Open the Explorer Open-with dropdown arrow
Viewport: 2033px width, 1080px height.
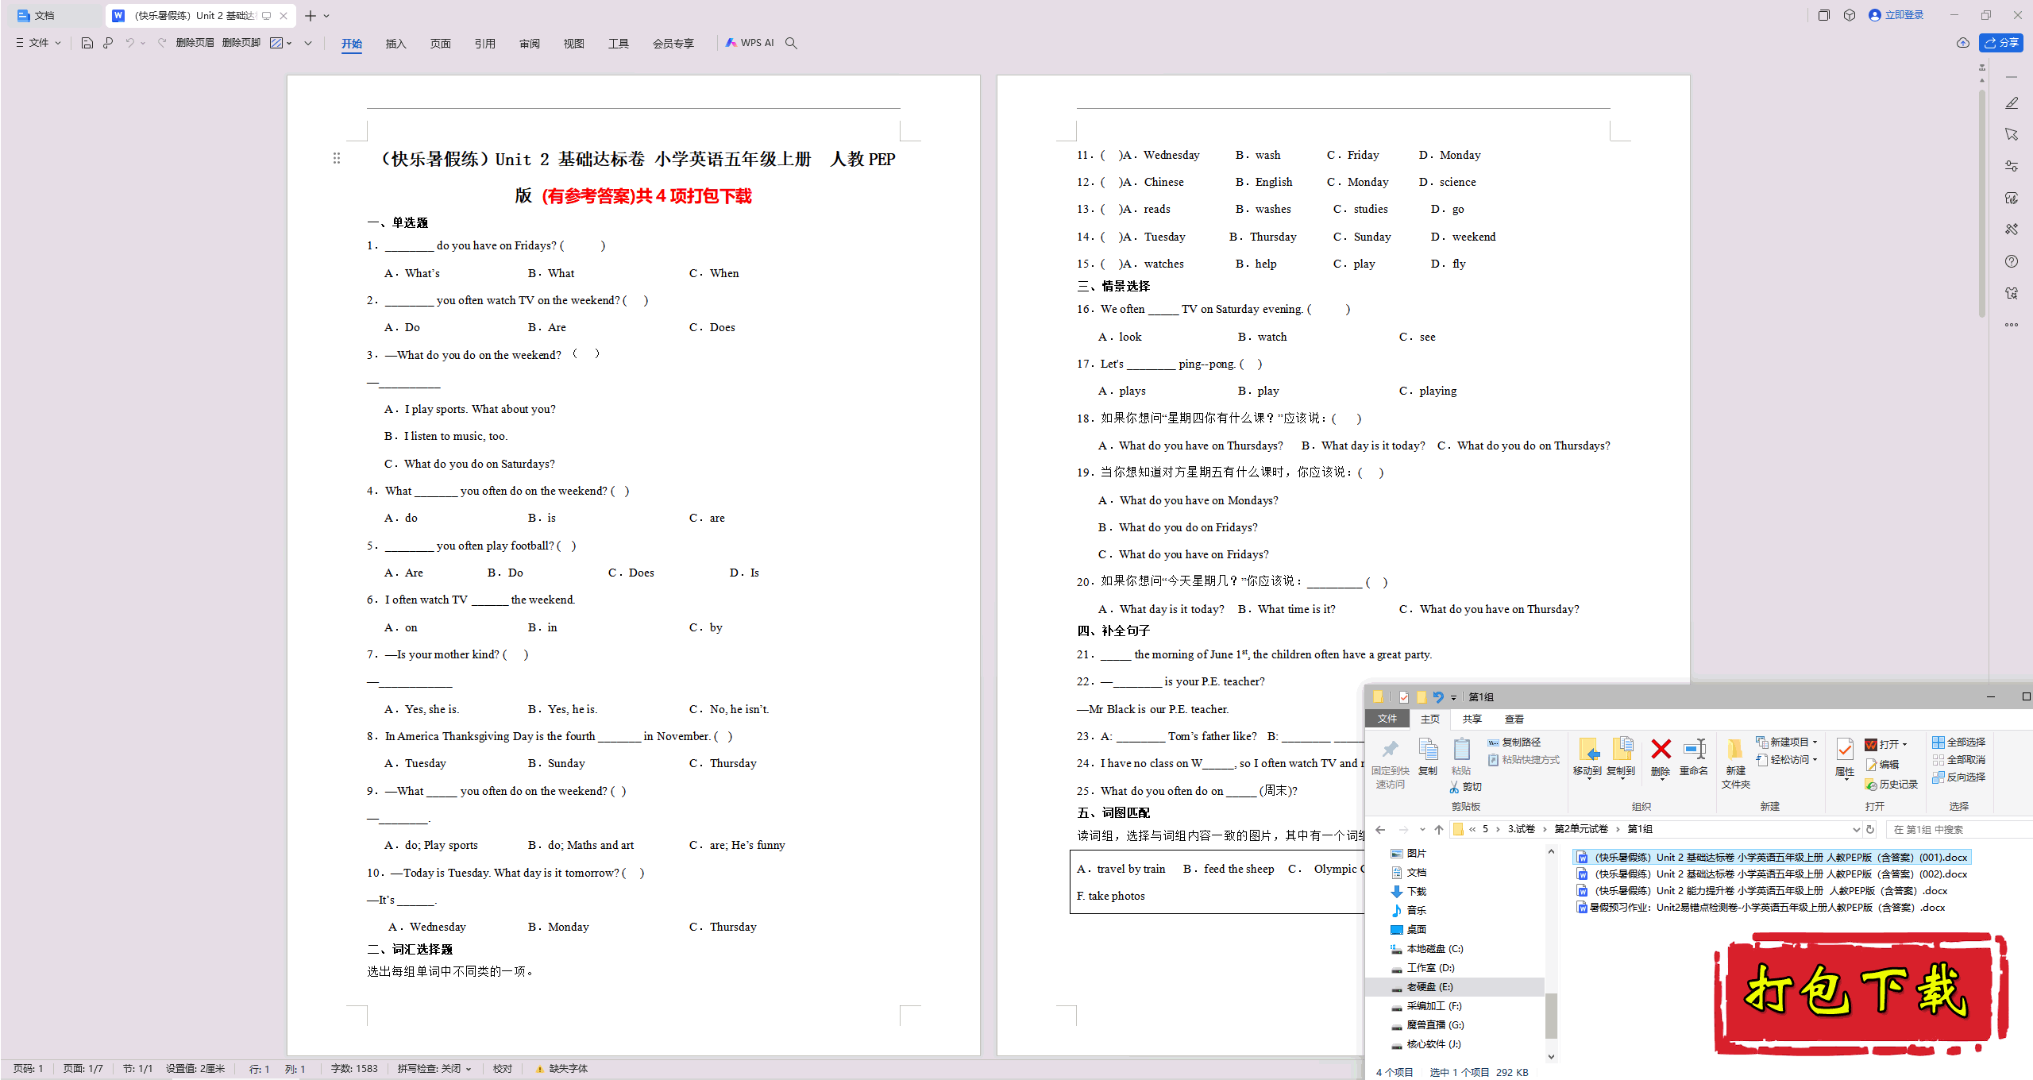pyautogui.click(x=1905, y=744)
